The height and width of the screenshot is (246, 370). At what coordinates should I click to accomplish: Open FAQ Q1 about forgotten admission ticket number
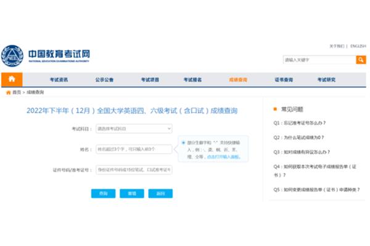coord(300,123)
